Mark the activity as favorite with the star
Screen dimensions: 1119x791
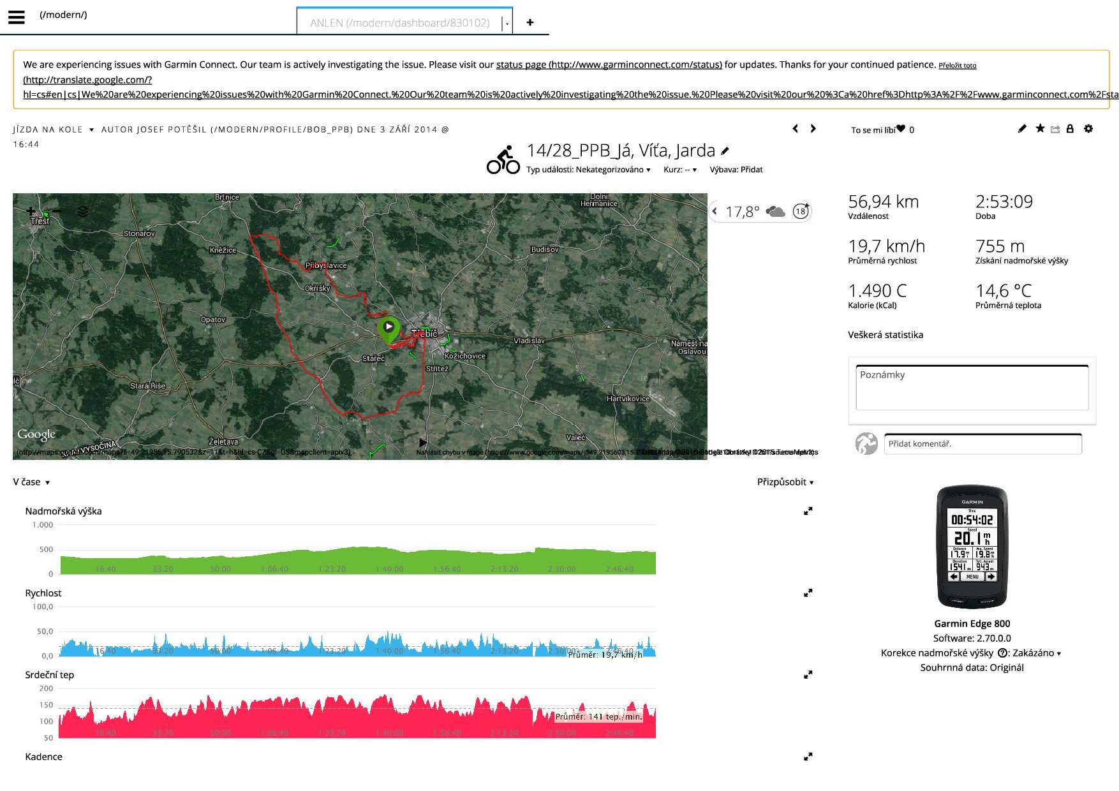(1040, 129)
